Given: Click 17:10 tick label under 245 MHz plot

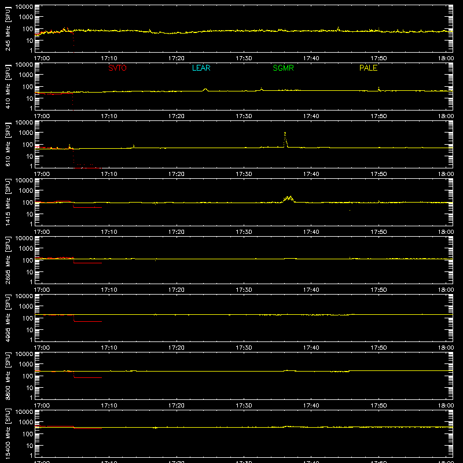Looking at the screenshot, I should (x=109, y=58).
